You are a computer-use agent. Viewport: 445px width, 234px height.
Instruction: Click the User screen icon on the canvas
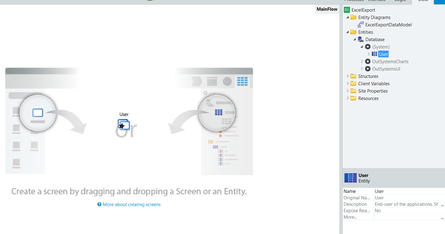click(124, 125)
